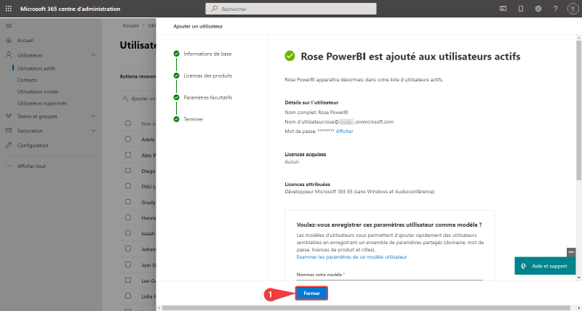Collapse the Utilisateurs section chevron
582x311 pixels.
click(93, 54)
